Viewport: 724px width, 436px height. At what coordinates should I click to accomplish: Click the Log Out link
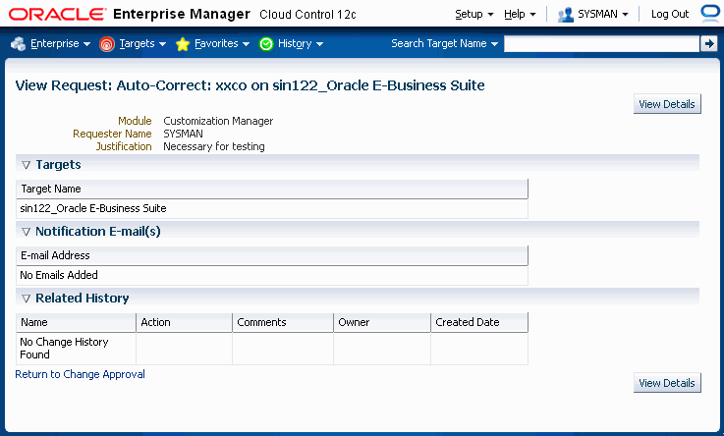(x=670, y=15)
